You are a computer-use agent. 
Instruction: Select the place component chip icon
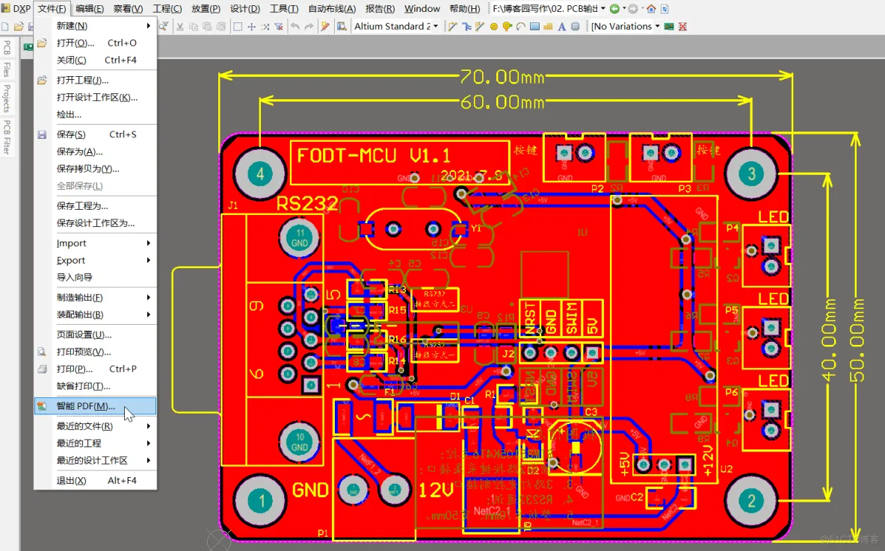575,27
